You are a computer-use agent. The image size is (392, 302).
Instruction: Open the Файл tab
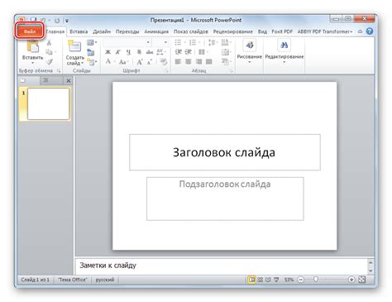[x=30, y=31]
